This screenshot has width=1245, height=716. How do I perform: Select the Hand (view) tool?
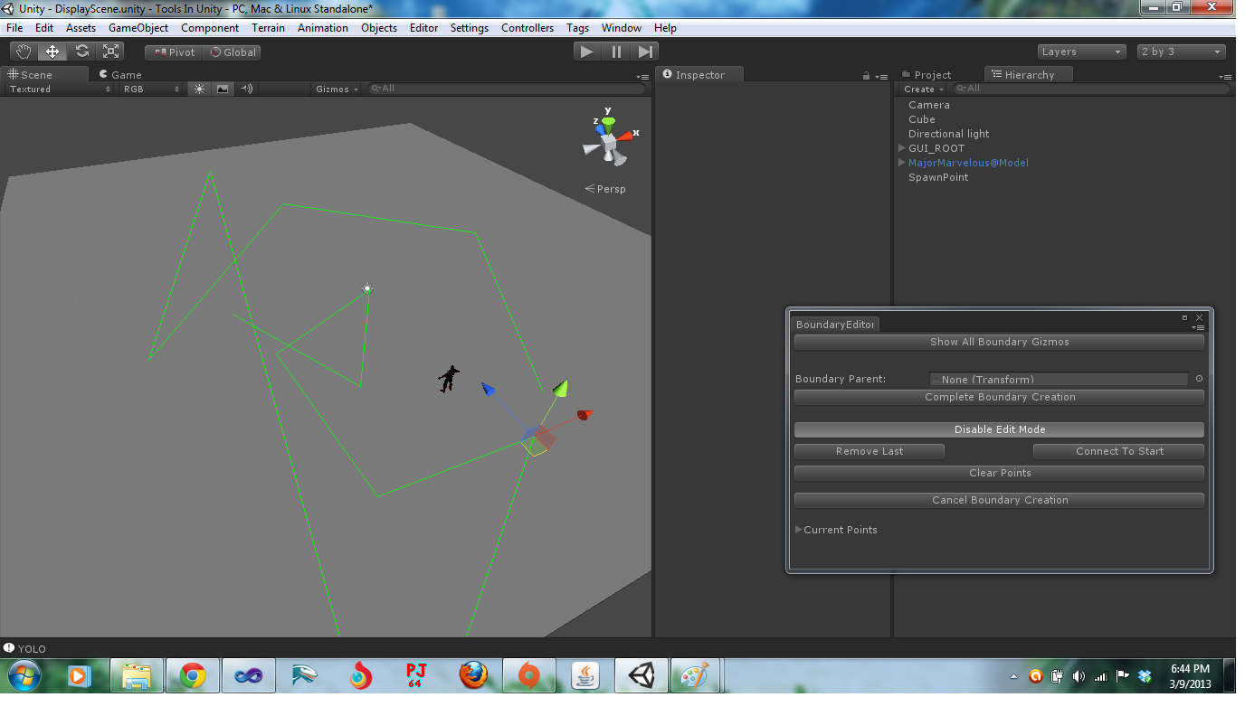pyautogui.click(x=24, y=52)
